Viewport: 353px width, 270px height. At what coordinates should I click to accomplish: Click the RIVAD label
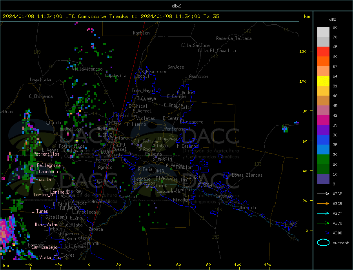click(x=162, y=178)
